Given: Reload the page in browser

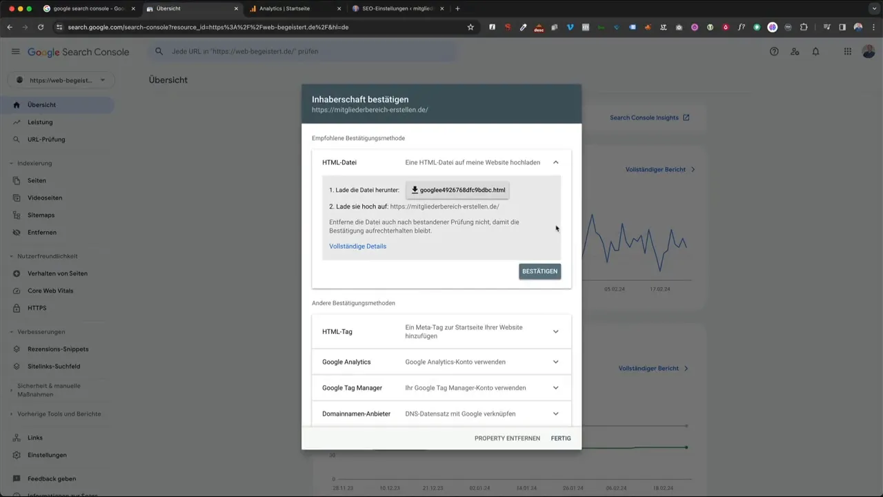Looking at the screenshot, I should coord(41,27).
